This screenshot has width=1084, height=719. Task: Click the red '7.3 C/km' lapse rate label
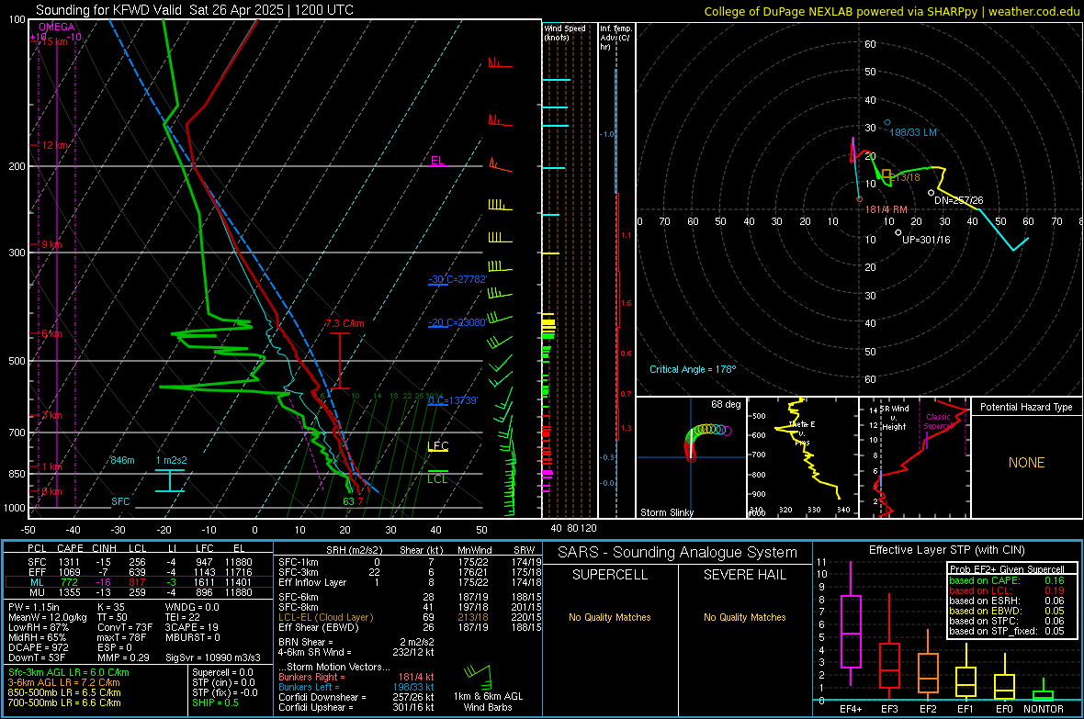coord(344,323)
